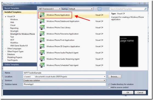Click the Search Installed Templates field
Screen dimensions: 153x100
coord(127,9)
